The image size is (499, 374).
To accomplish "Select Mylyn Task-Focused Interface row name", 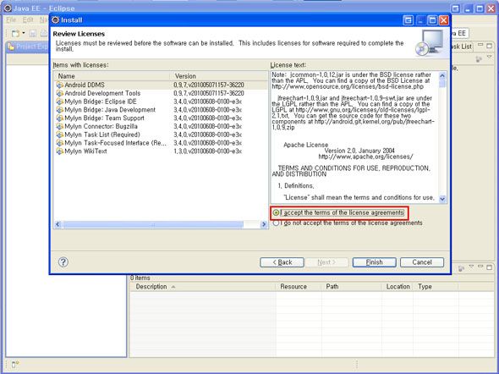I will 116,143.
